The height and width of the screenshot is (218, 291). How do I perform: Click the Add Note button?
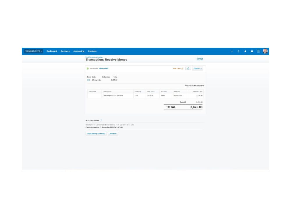113,134
